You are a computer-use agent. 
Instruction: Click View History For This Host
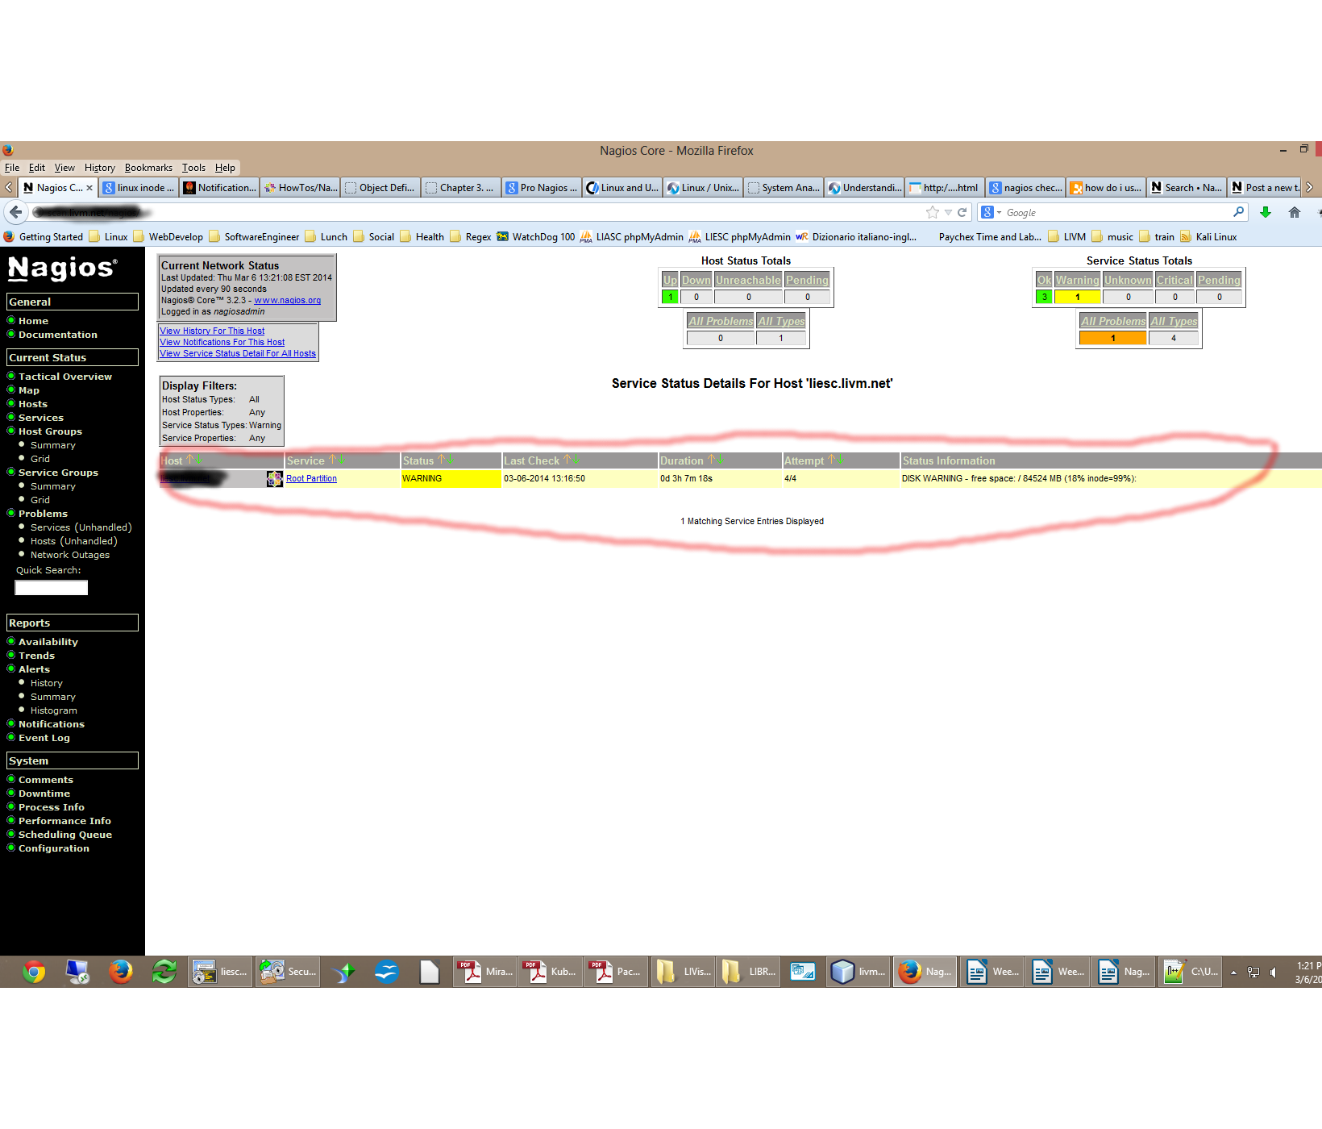point(212,331)
